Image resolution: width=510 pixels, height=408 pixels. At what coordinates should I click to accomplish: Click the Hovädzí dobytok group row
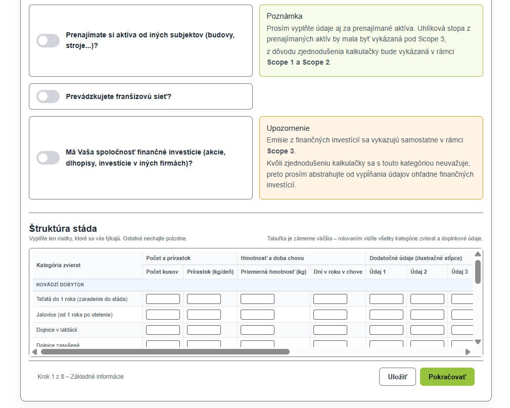click(60, 285)
